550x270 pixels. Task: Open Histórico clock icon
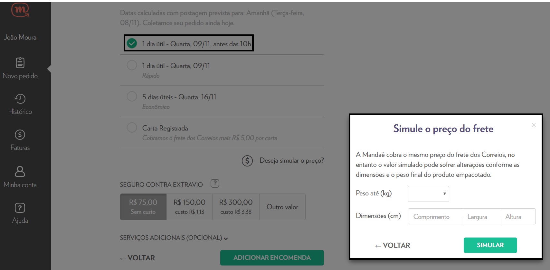[x=20, y=99]
